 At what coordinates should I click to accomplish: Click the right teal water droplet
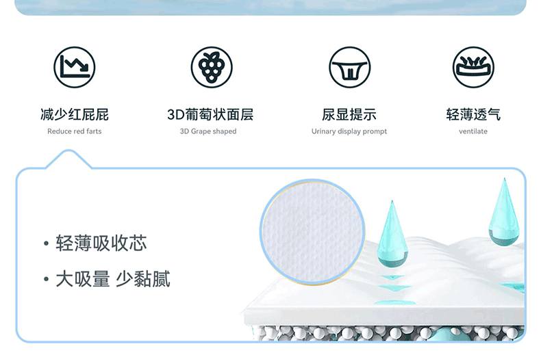pyautogui.click(x=504, y=212)
